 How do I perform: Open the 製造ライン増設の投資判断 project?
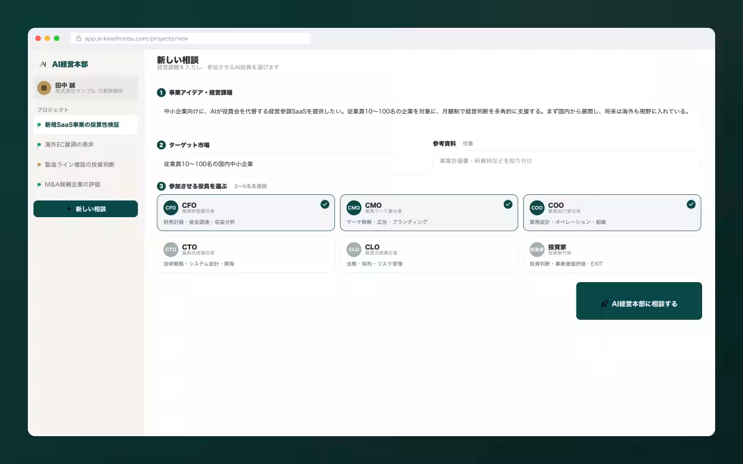pyautogui.click(x=85, y=165)
